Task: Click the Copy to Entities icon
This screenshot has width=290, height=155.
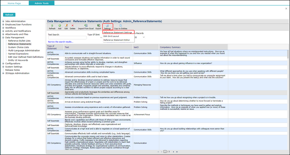Action: tap(121, 25)
